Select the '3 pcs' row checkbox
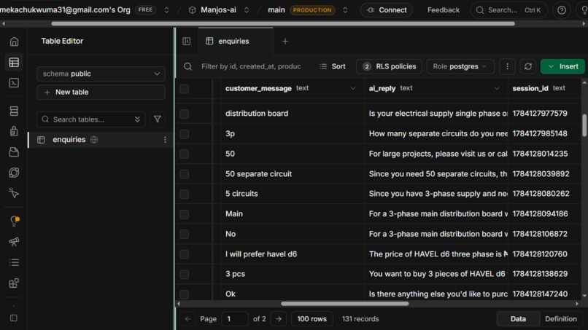 tap(184, 274)
